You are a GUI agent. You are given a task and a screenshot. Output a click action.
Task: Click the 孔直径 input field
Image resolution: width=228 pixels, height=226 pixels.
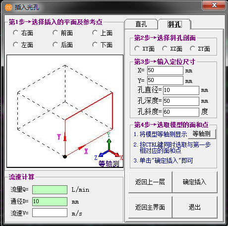point(181,90)
